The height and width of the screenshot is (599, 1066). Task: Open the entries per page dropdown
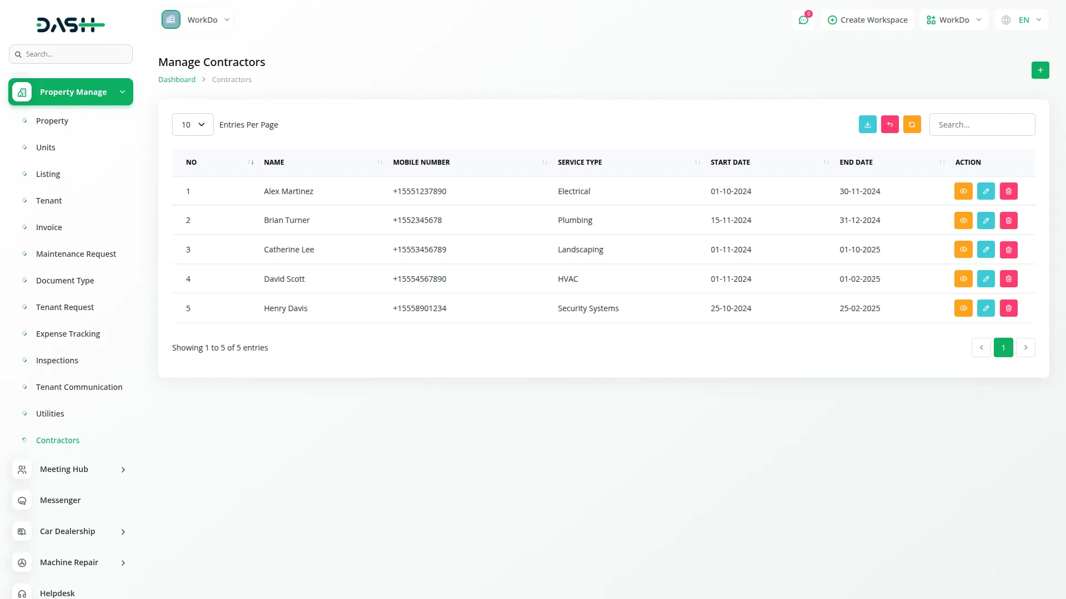[193, 125]
